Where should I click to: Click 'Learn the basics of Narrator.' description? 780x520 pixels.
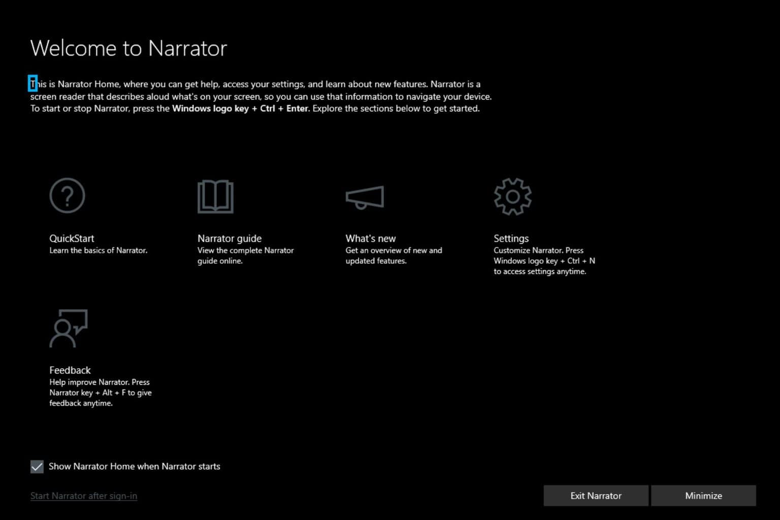[x=99, y=250]
